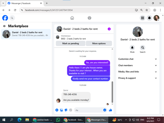The image size is (164, 123).
Task: Open the Windows notification center icon
Action: tap(159, 120)
